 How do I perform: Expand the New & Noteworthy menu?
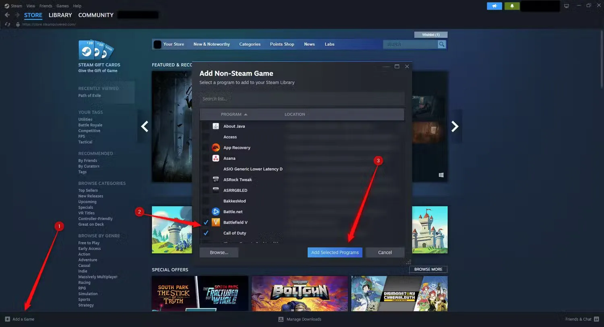211,44
